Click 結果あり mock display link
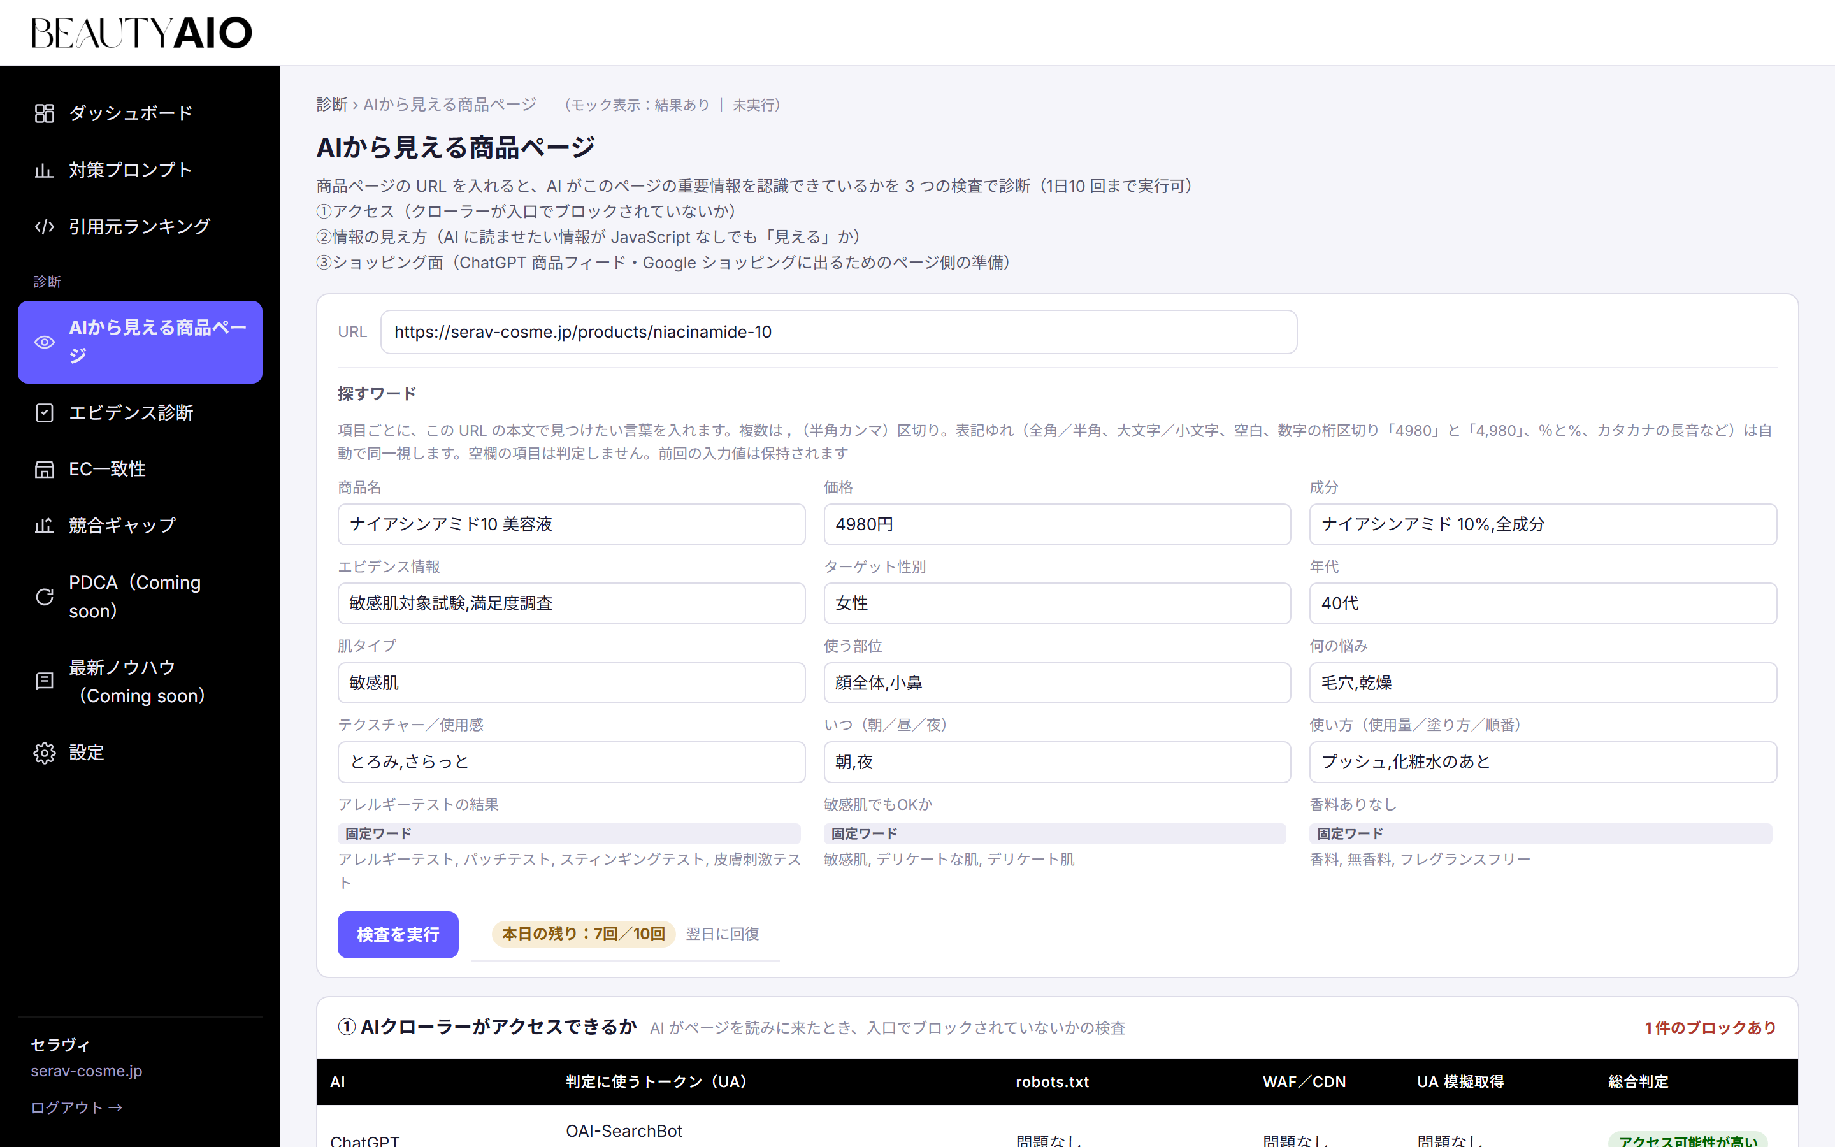The image size is (1835, 1147). coord(682,105)
